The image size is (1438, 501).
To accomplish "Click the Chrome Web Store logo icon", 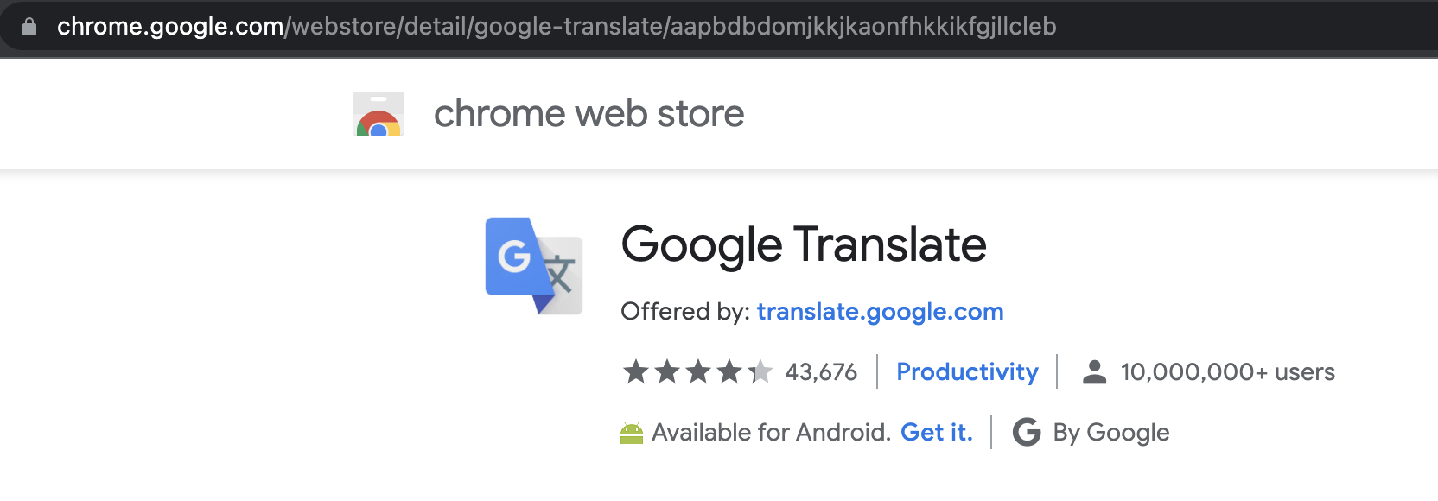I will point(379,114).
